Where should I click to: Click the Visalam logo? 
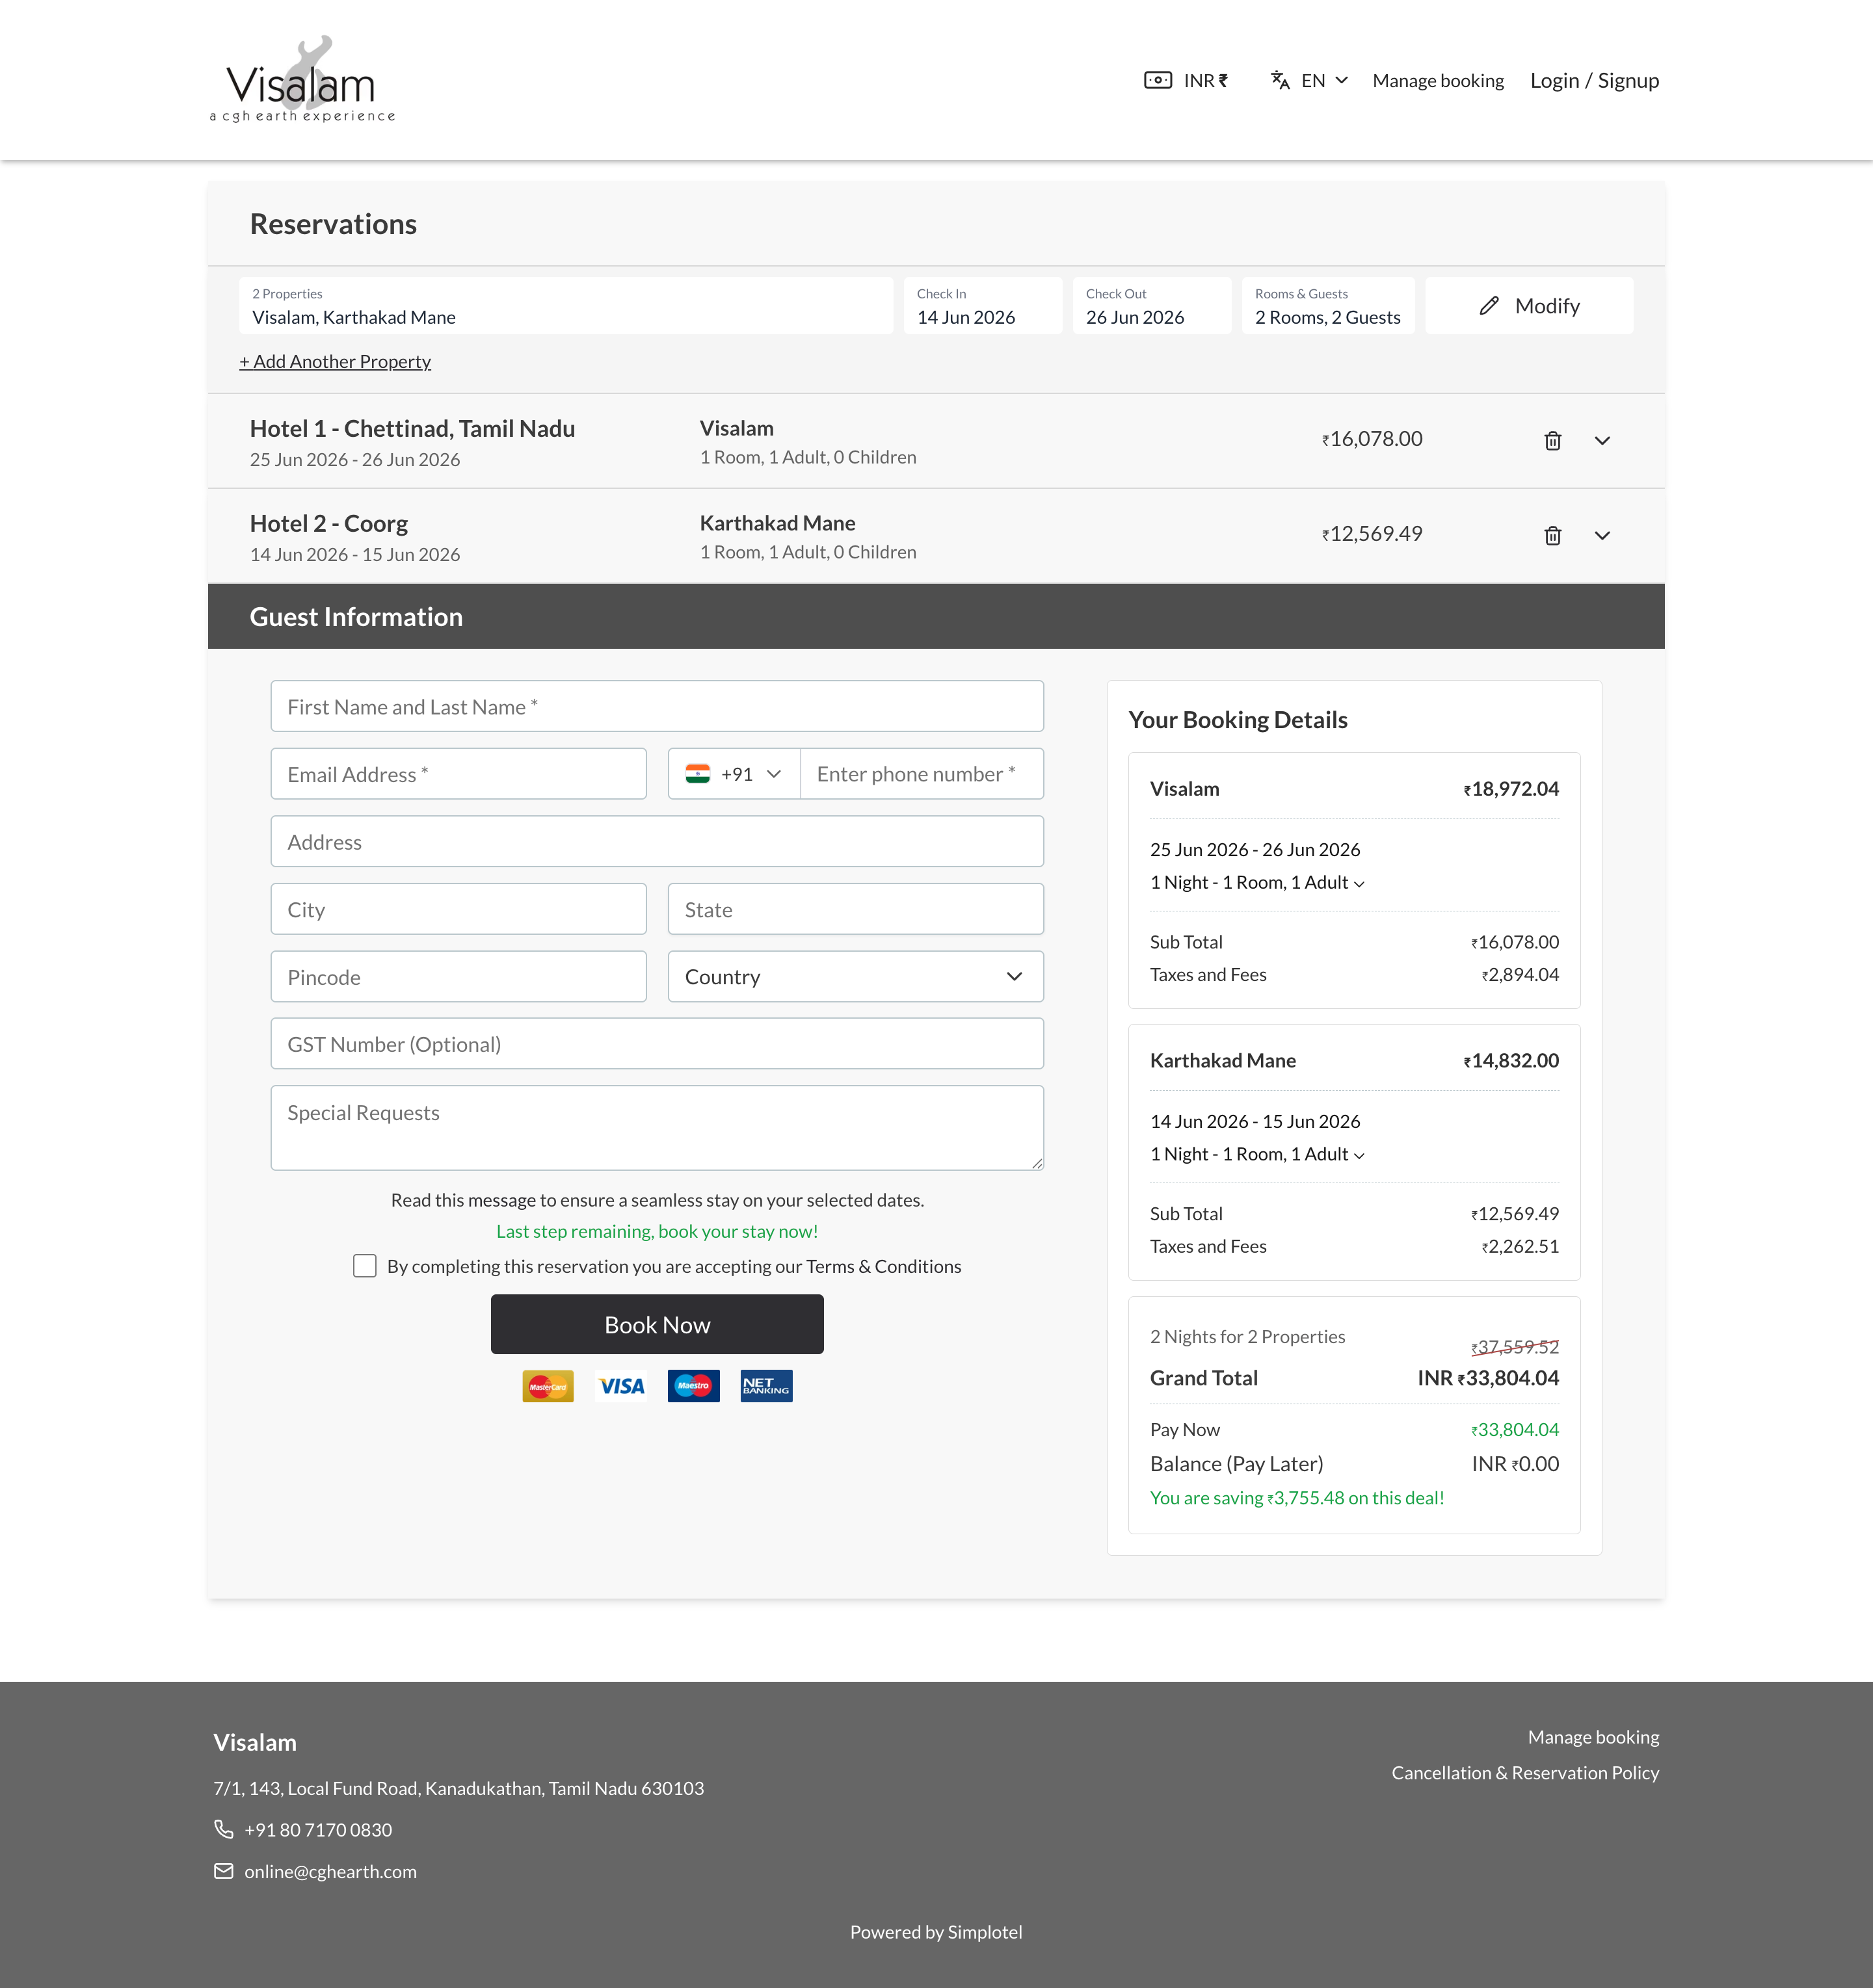[x=302, y=80]
